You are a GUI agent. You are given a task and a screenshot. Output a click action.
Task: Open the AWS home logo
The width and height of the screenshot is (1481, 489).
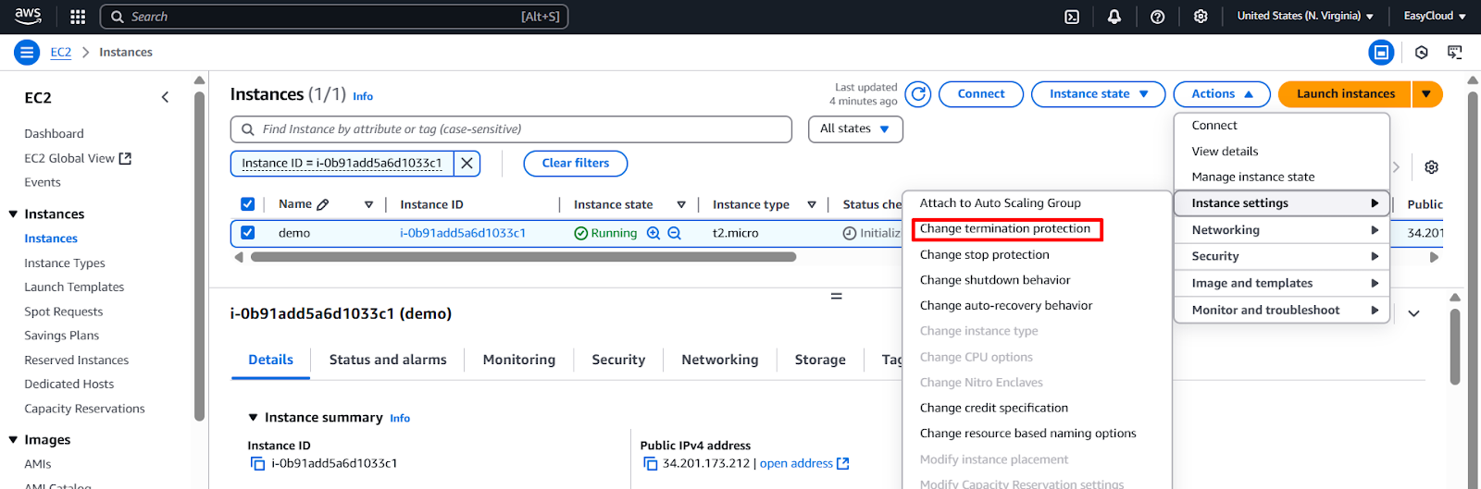coord(28,16)
